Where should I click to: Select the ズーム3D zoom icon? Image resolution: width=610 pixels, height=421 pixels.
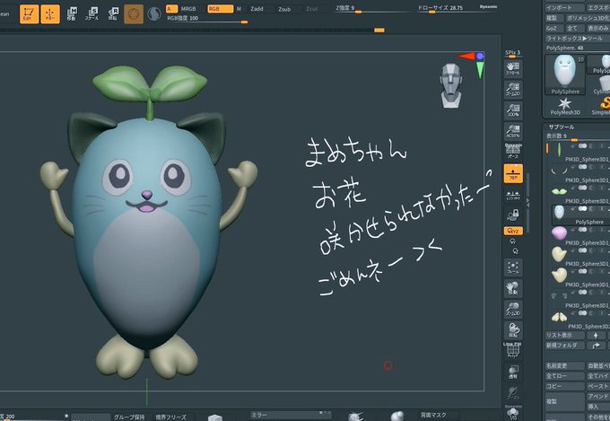click(513, 310)
